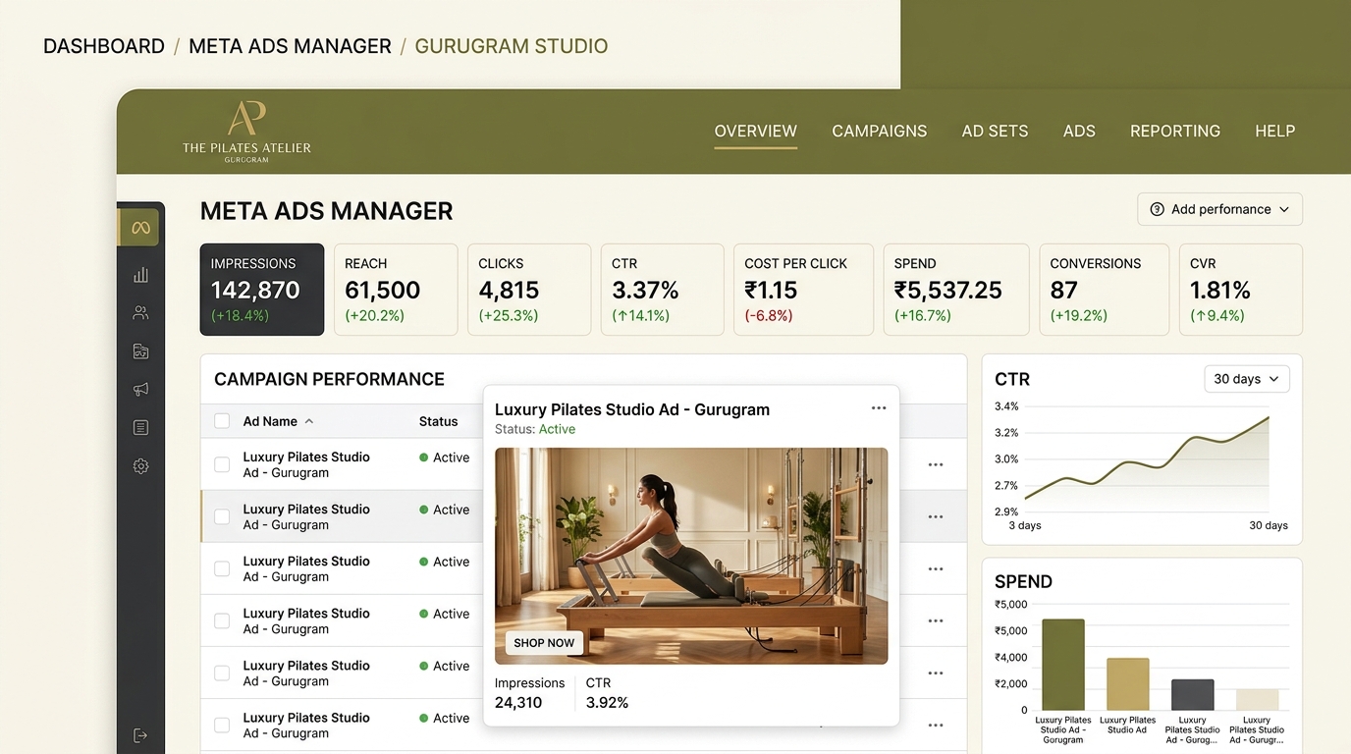Click the question icon in Add performance
The height and width of the screenshot is (754, 1351).
1157,209
